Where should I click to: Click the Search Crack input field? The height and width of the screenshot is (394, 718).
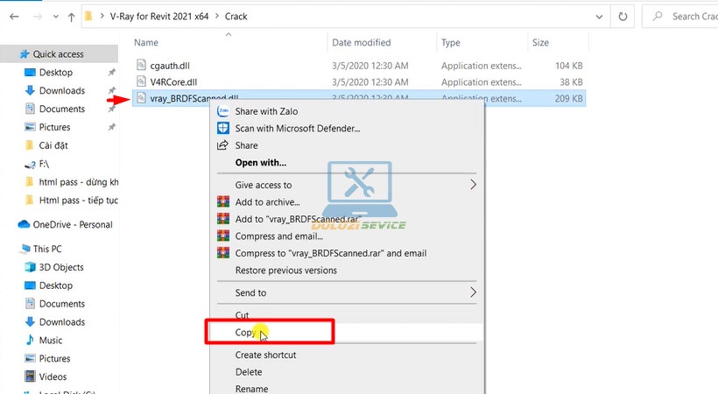tap(682, 17)
